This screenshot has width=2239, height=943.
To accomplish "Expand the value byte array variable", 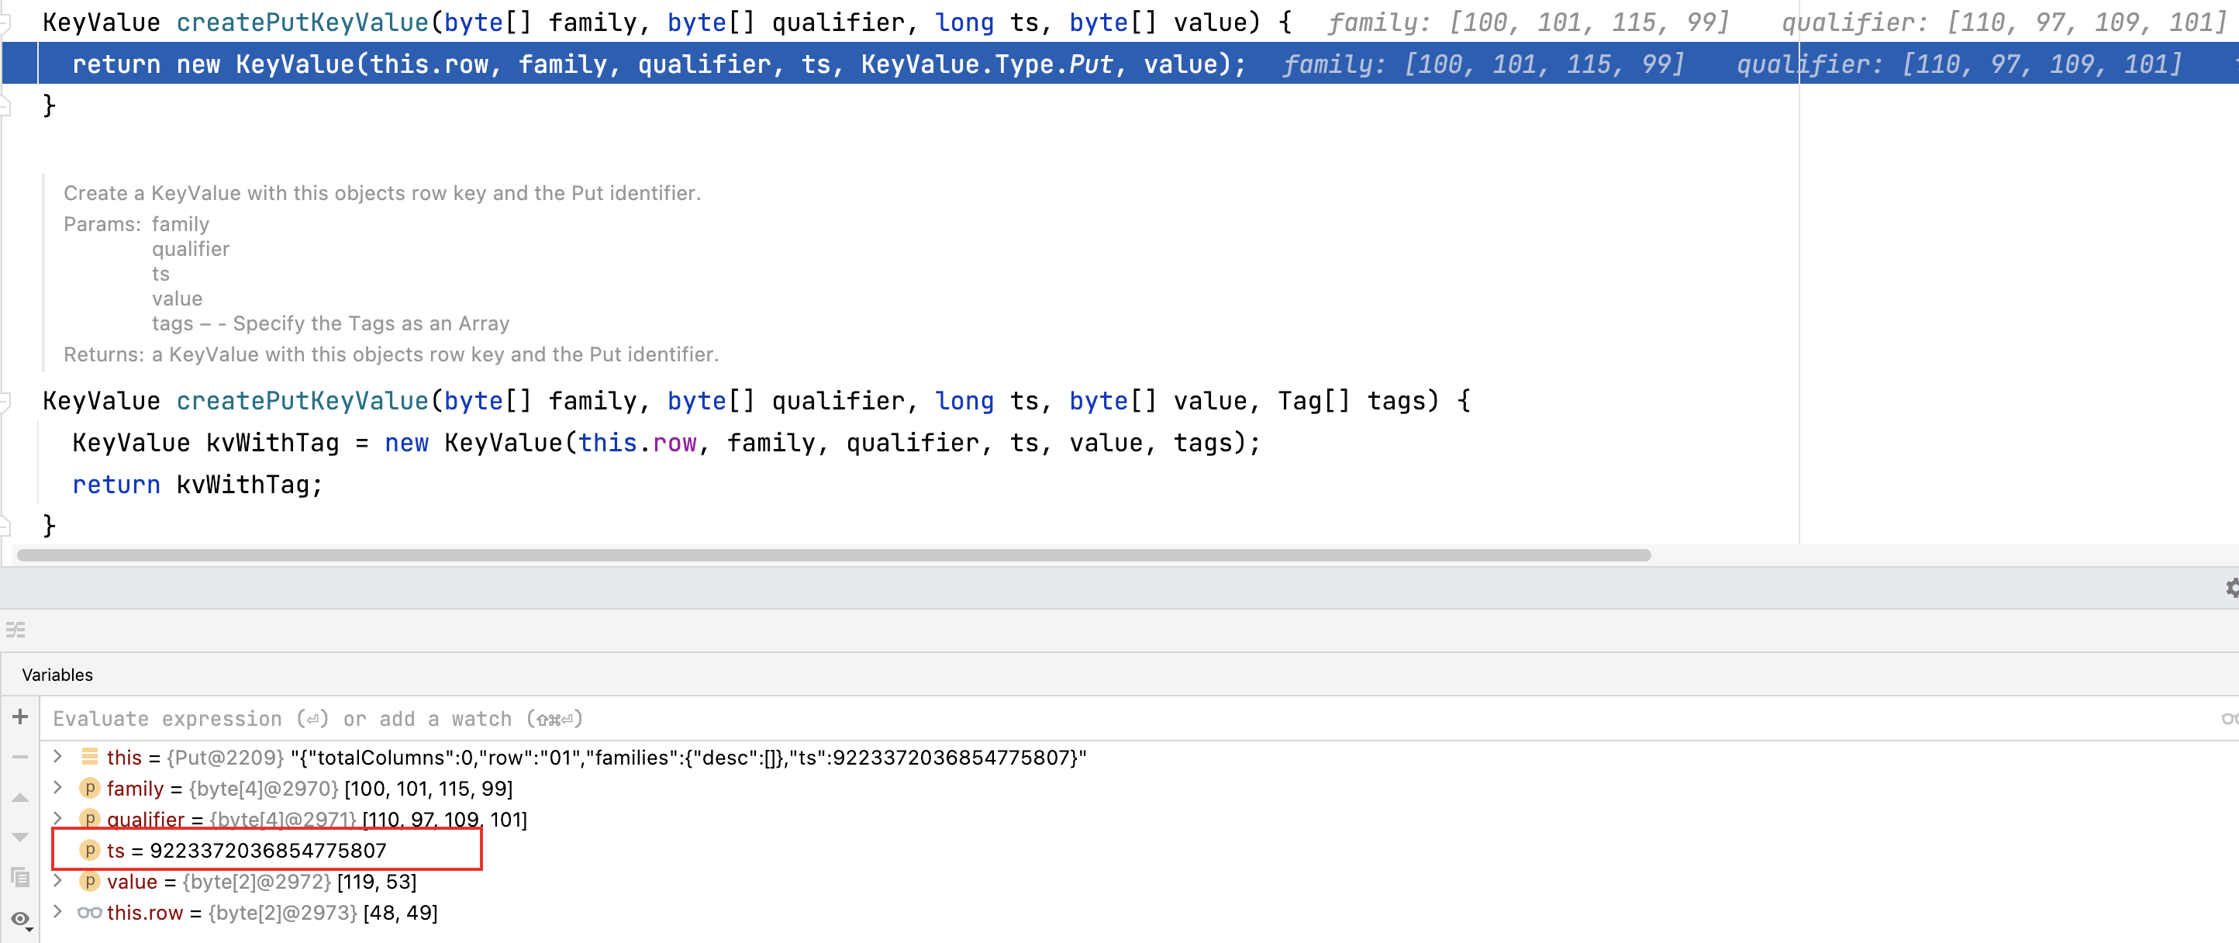I will (58, 881).
